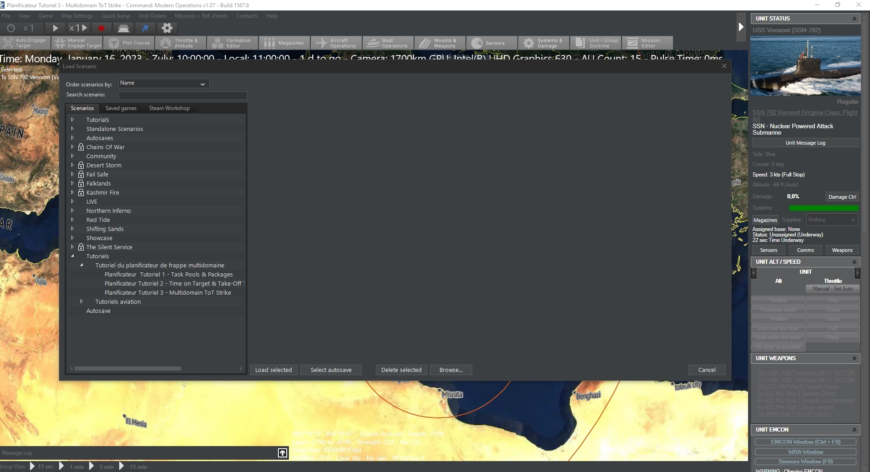Click the Load selected button

pos(273,370)
